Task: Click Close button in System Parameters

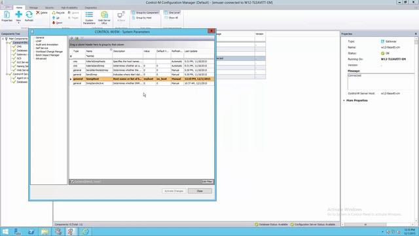Action: 200,191
